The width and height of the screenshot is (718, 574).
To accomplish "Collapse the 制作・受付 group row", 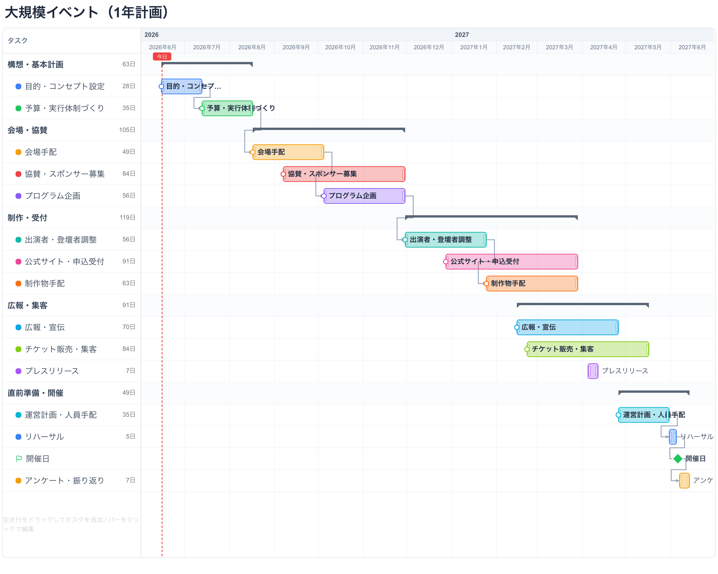I will [x=71, y=218].
